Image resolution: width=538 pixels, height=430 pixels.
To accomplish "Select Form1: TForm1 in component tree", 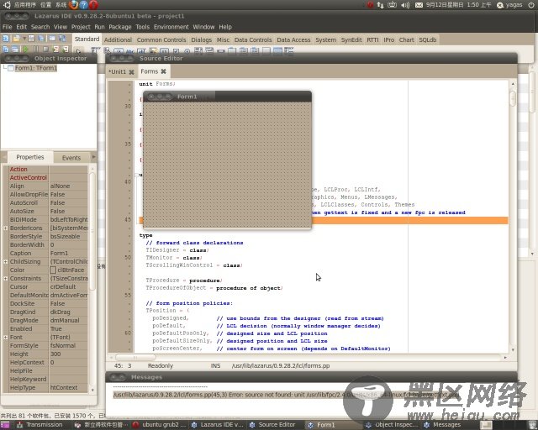I will click(x=35, y=68).
